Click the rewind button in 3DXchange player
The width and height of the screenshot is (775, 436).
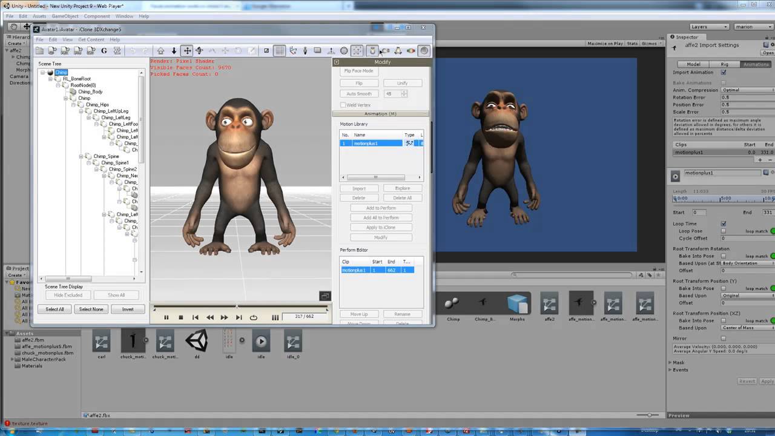coord(209,317)
